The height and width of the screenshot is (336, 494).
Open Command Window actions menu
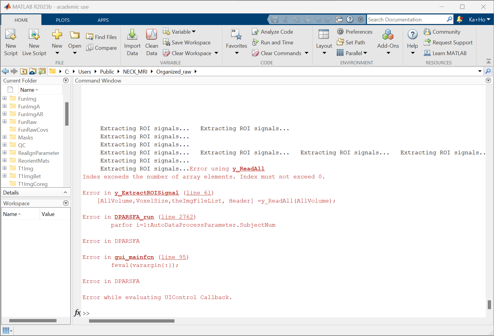488,80
